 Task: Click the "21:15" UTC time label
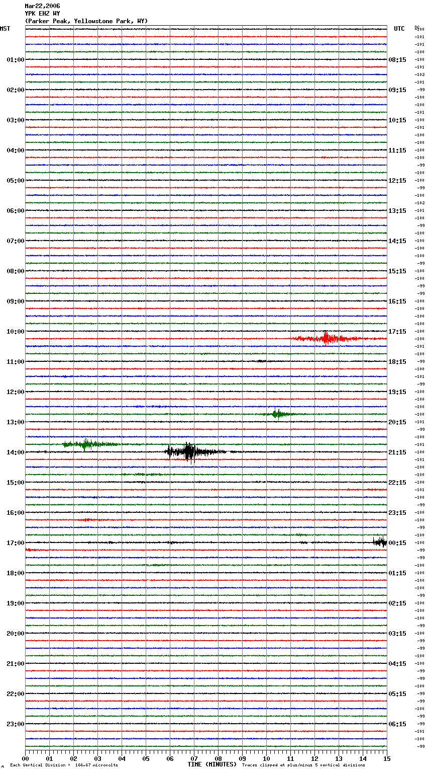397,452
